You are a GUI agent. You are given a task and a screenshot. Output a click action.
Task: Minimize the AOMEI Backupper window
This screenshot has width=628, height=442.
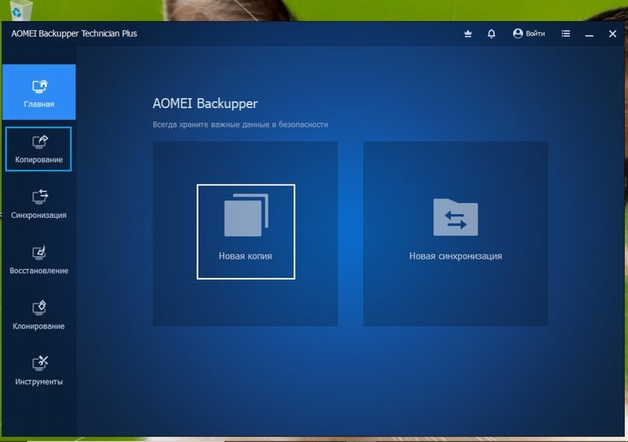[x=589, y=34]
